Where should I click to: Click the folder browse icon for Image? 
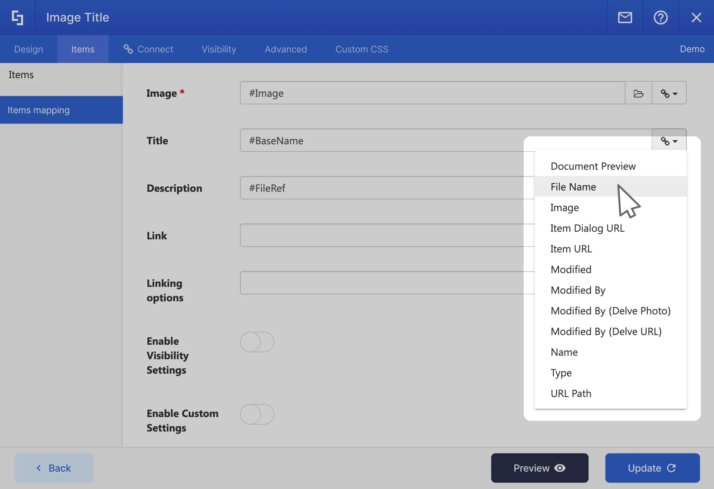[x=638, y=93]
